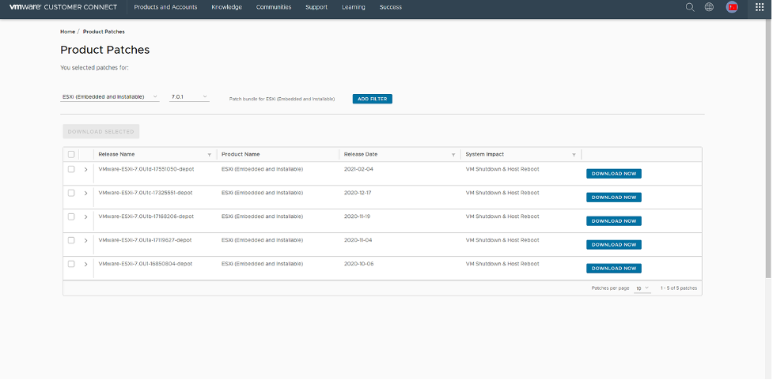Change patches per page dropdown
The height and width of the screenshot is (380, 773).
point(642,288)
